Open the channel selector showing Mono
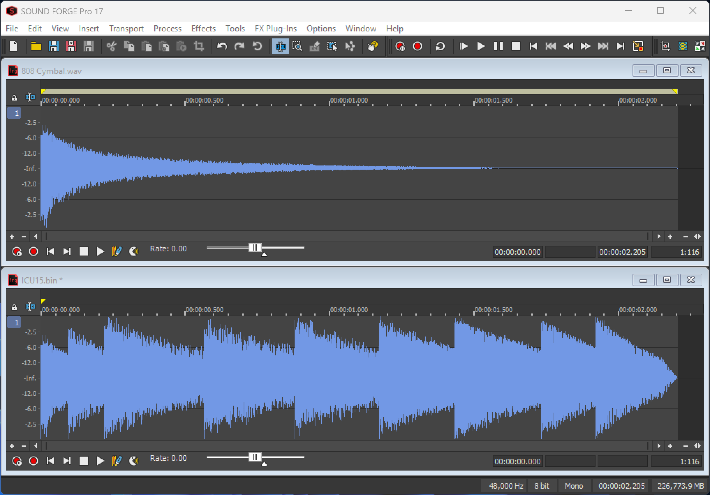The width and height of the screenshot is (710, 495). (574, 486)
